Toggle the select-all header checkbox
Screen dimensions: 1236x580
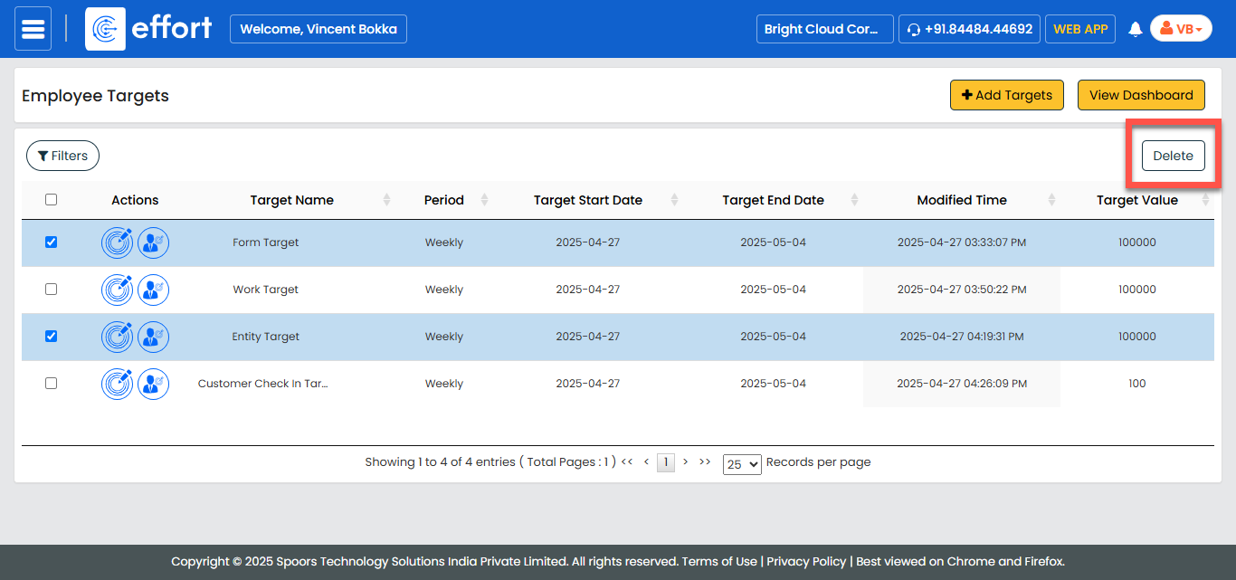(x=51, y=200)
